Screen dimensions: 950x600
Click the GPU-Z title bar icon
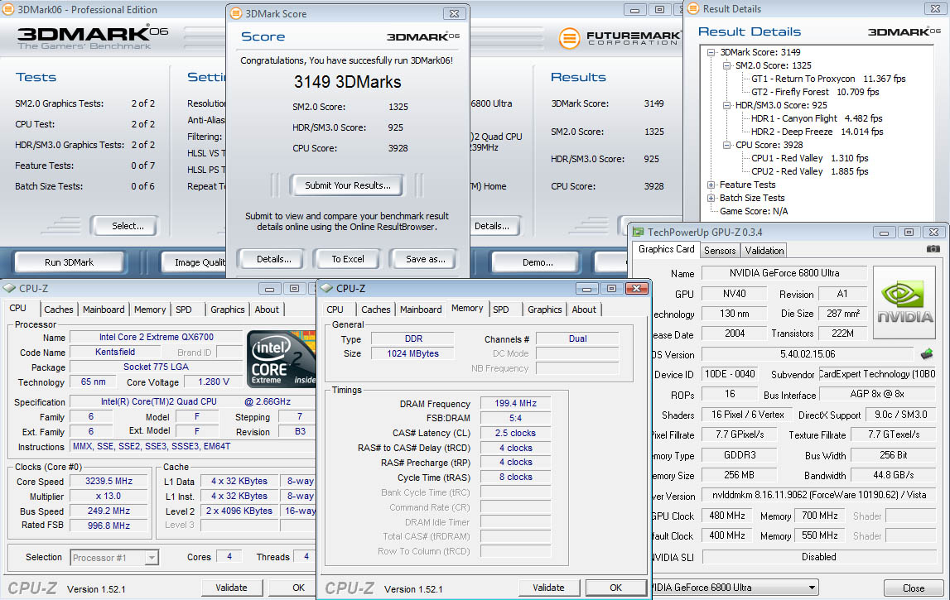click(638, 232)
